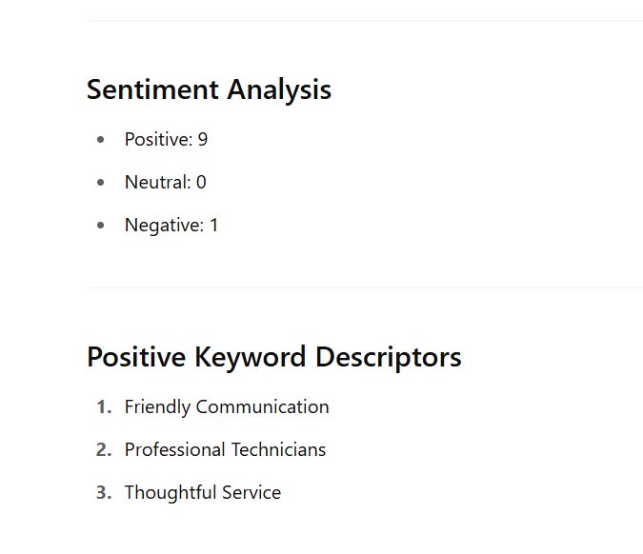The image size is (643, 554).
Task: Click the word "Analysis" in the first heading
Action: (280, 89)
